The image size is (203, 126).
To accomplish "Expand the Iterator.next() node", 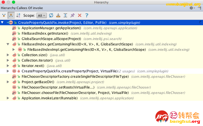I will pos(8,66).
